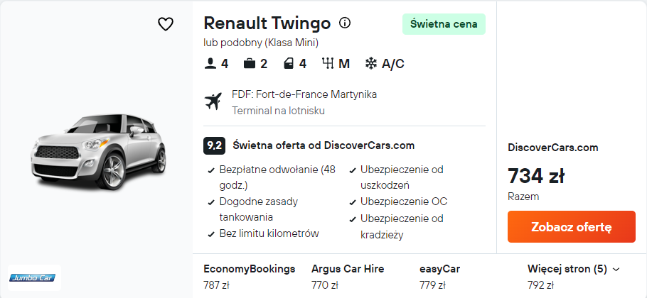Viewport: 647px width, 298px height.
Task: Click the Świetna cena green badge
Action: (x=444, y=24)
